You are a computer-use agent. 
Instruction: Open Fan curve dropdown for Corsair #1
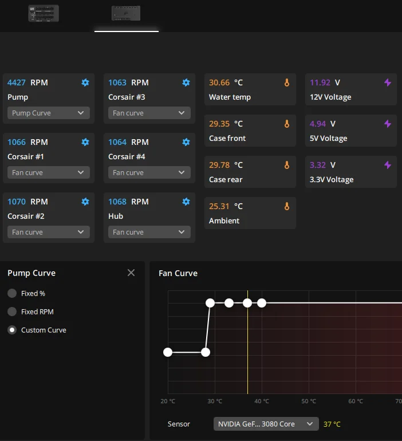49,172
